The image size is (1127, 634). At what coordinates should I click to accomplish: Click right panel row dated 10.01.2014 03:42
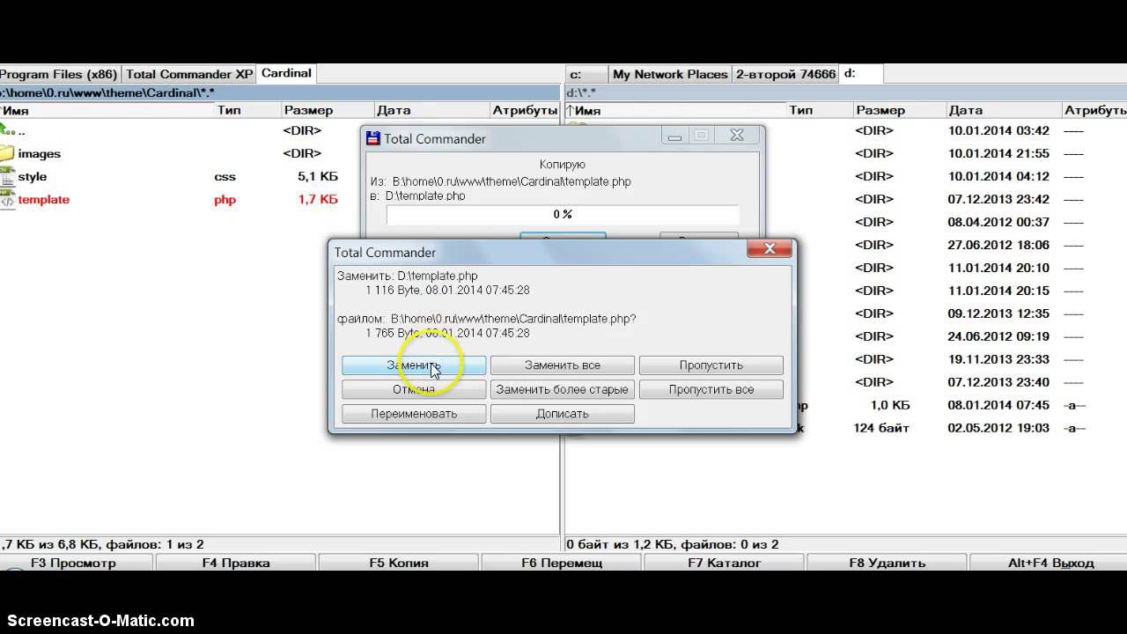coord(845,130)
